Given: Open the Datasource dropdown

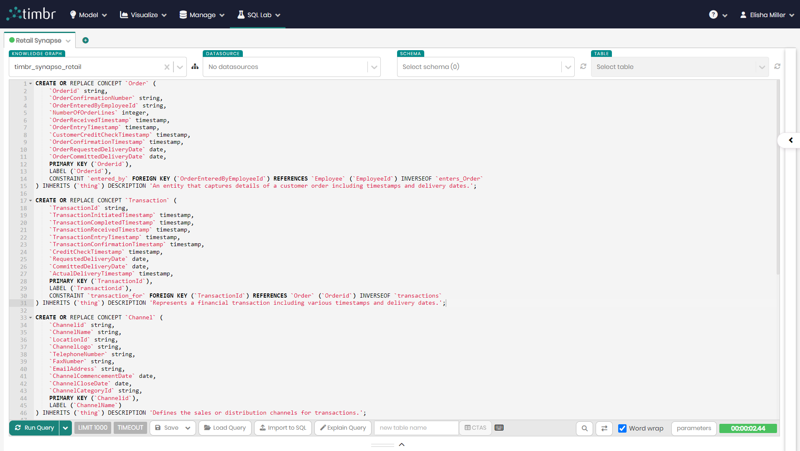Looking at the screenshot, I should click(292, 67).
